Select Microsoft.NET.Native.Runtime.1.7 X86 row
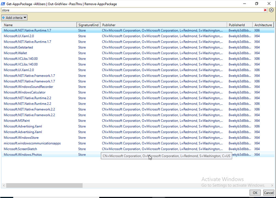 (138, 30)
